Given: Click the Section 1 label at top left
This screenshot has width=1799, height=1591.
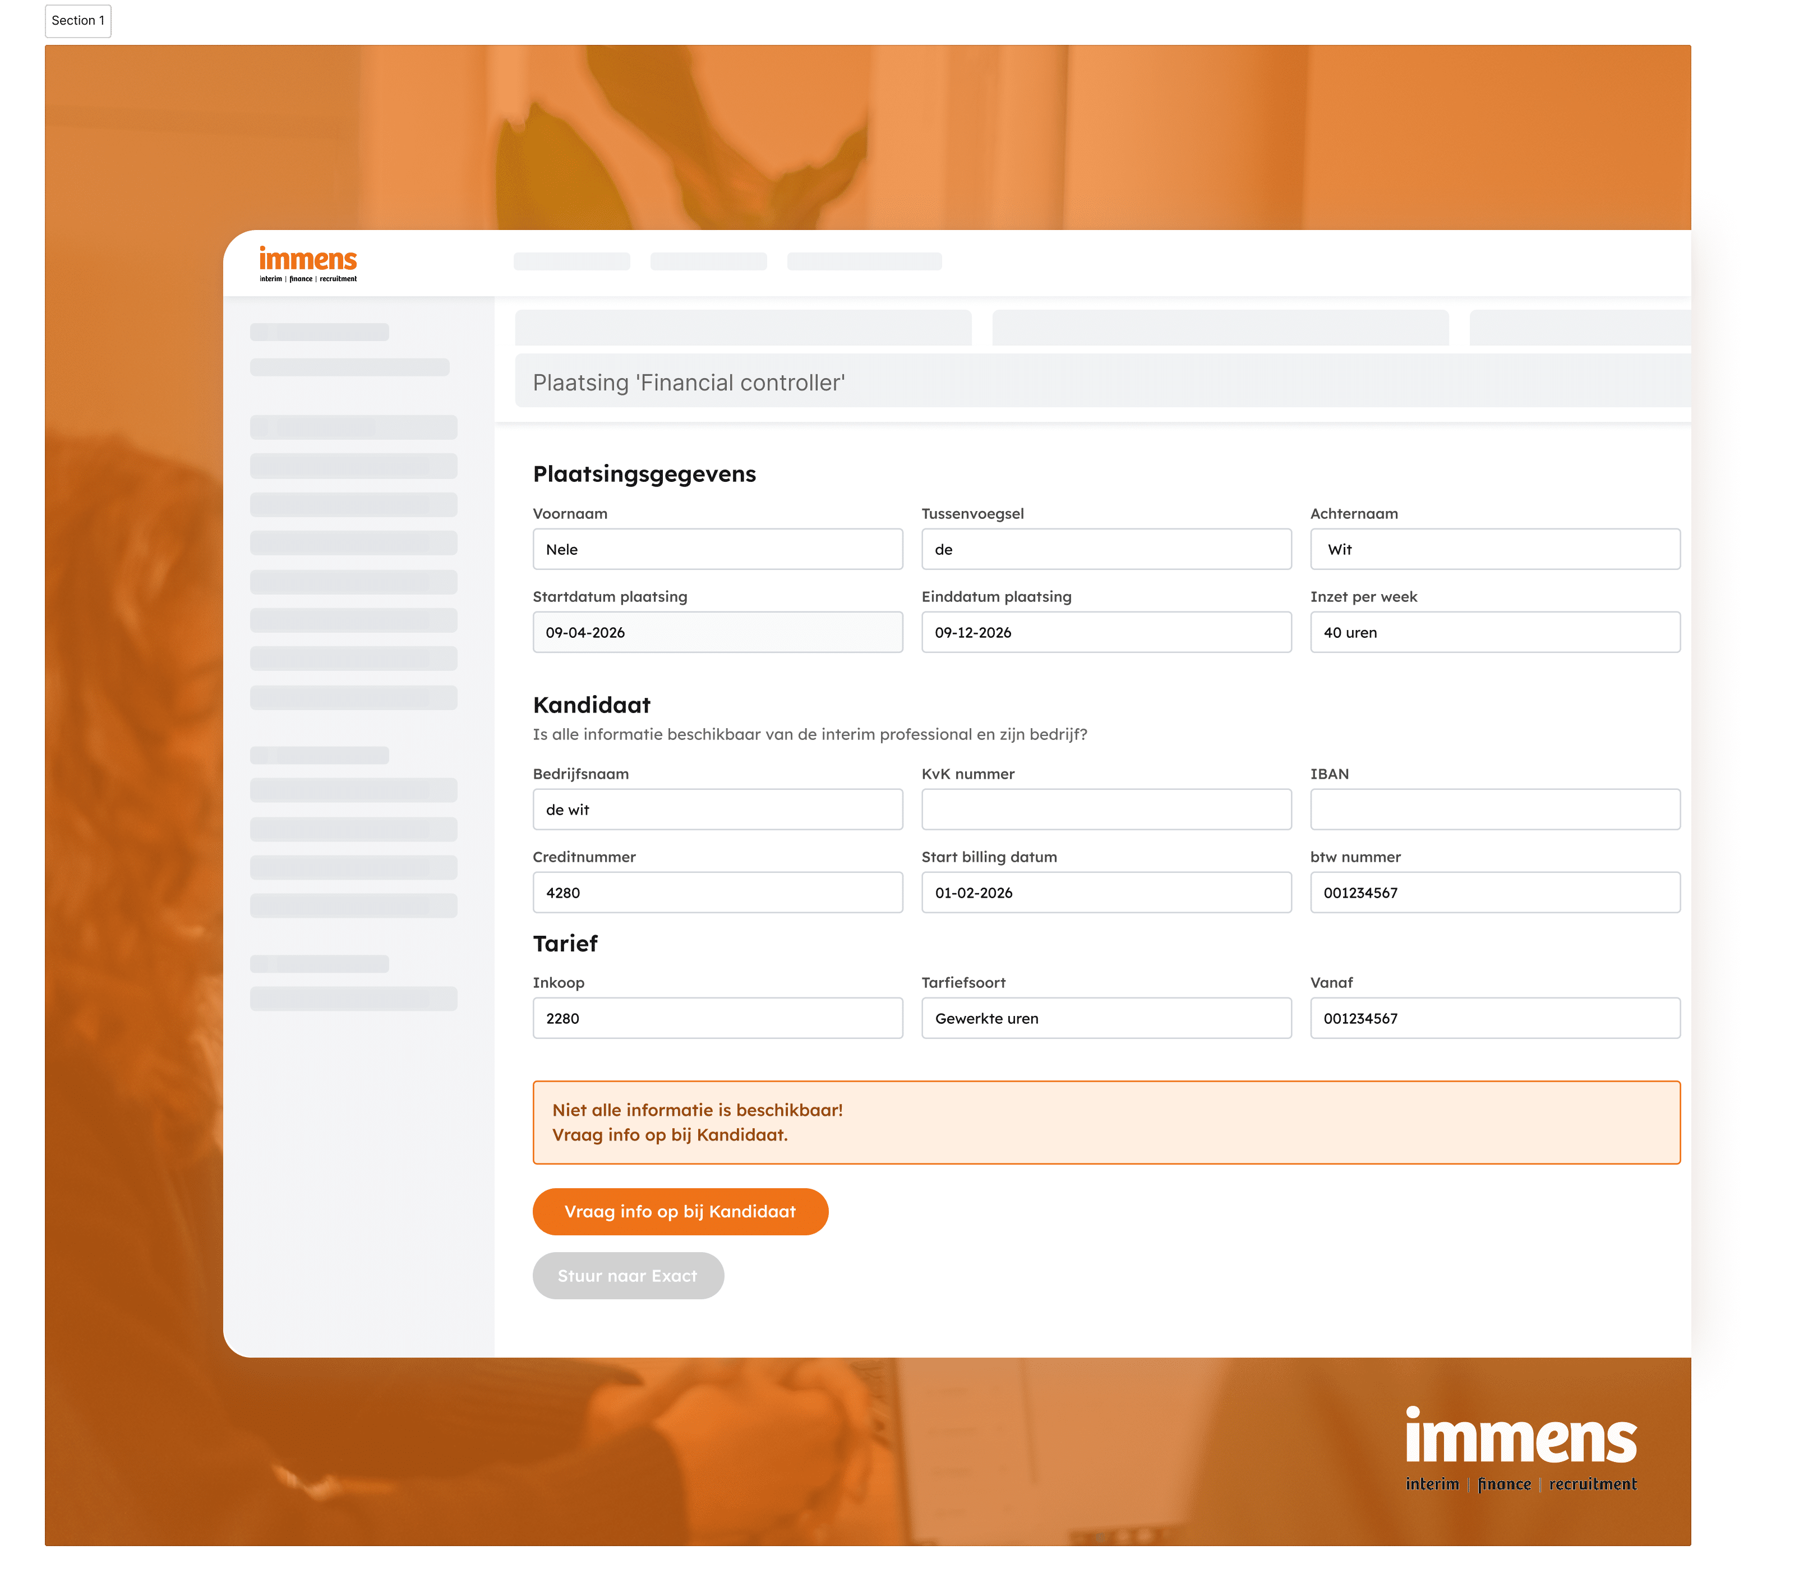Looking at the screenshot, I should (x=77, y=20).
